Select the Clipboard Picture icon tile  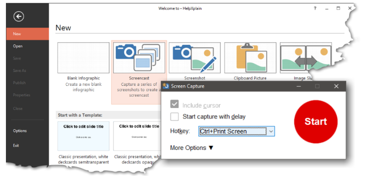pos(250,58)
